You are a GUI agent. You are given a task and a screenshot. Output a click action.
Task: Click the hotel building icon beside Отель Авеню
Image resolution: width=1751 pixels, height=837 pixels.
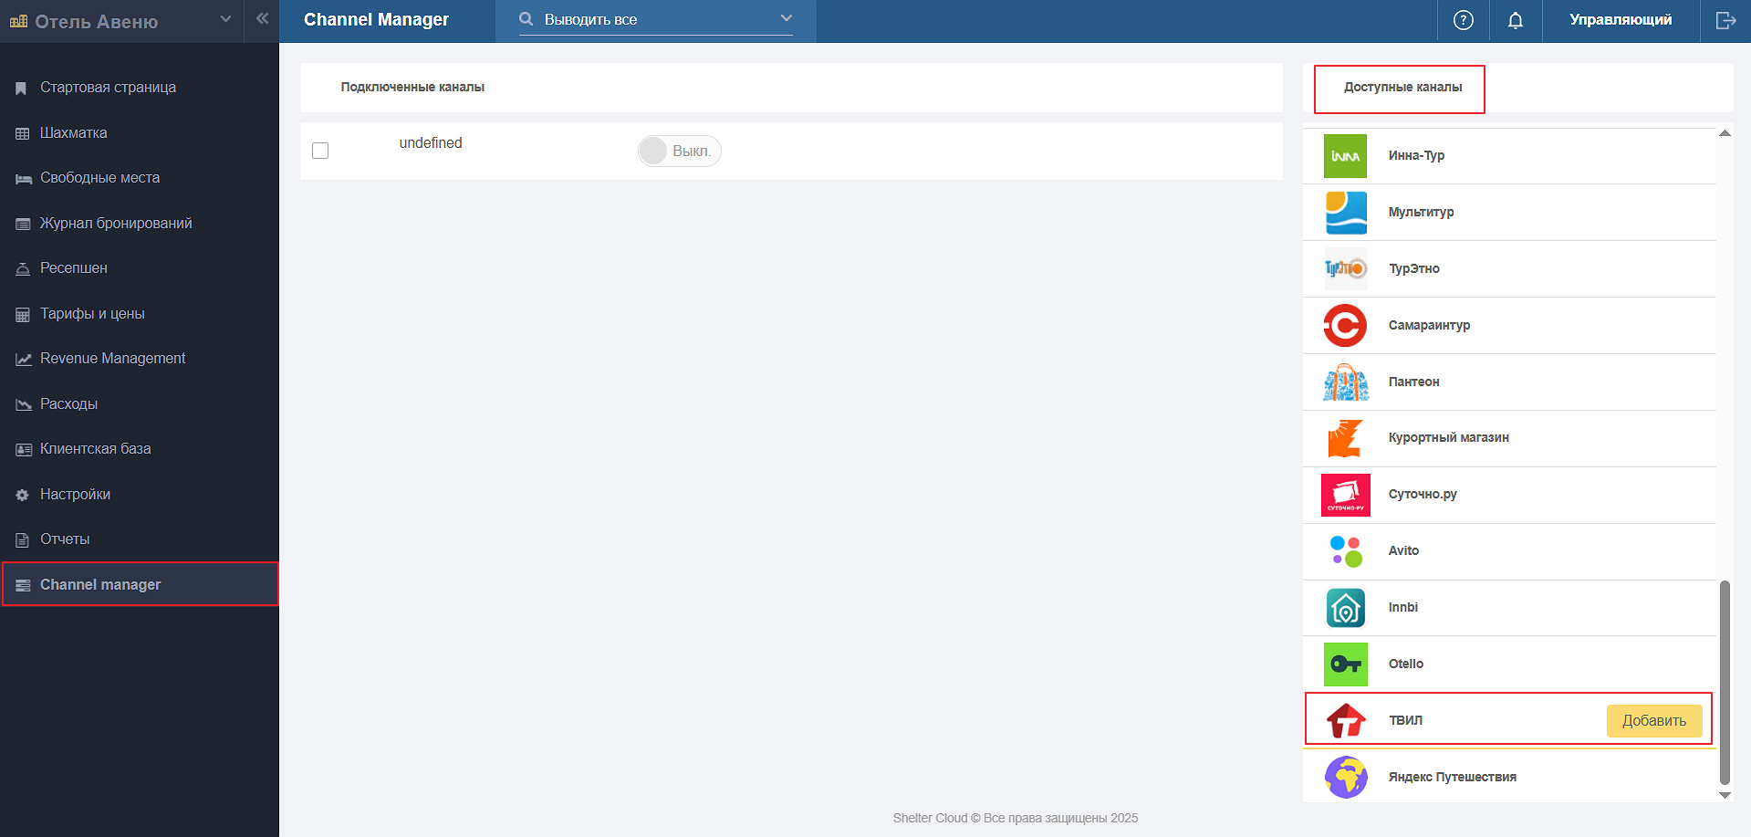(x=18, y=22)
